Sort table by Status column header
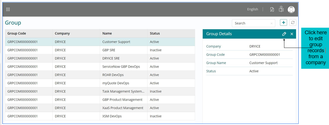 pos(155,33)
